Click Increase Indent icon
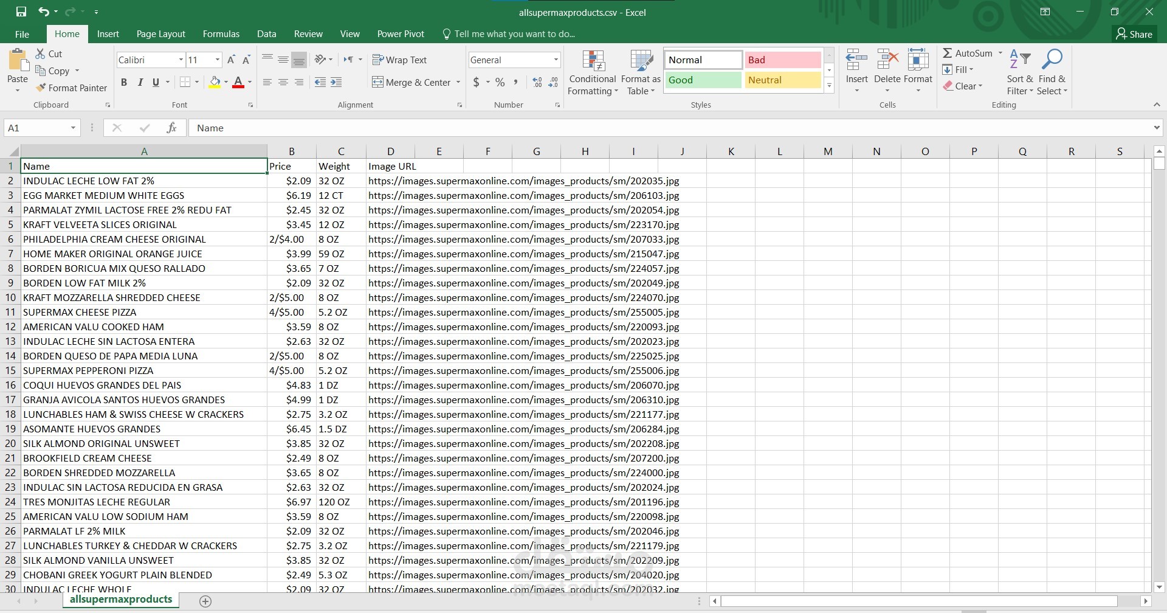1167x613 pixels. click(x=336, y=82)
